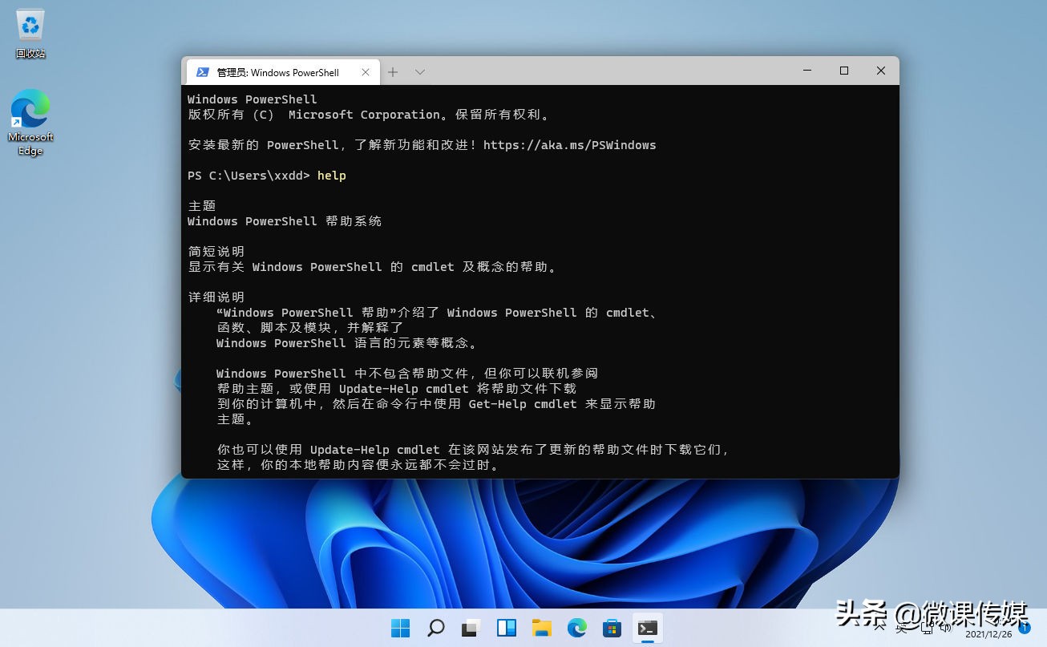The image size is (1047, 647).
Task: Click the 'help' command text at the prompt
Action: pyautogui.click(x=331, y=176)
